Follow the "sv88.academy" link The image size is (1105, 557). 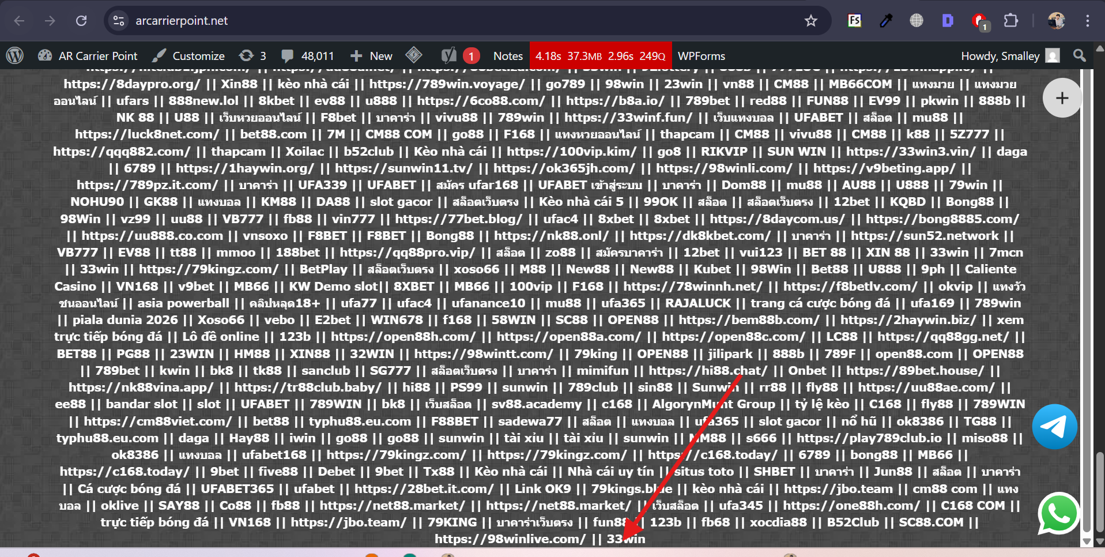(537, 404)
